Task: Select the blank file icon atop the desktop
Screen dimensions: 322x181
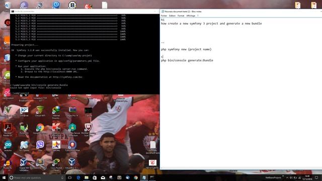Action: [105, 5]
